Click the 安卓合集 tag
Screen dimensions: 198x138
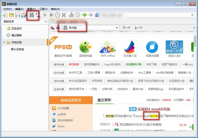59,89
